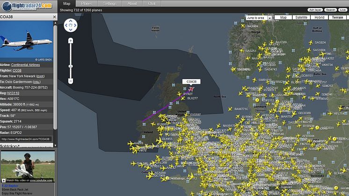
Task: Close the COA38 flight info panel
Action: pyautogui.click(x=55, y=17)
